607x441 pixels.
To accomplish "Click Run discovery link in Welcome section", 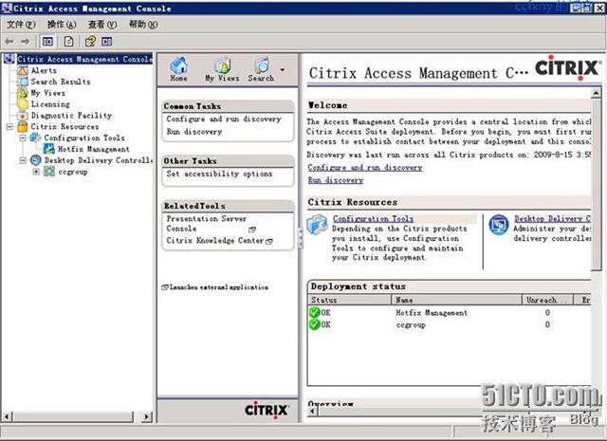I will click(x=336, y=180).
